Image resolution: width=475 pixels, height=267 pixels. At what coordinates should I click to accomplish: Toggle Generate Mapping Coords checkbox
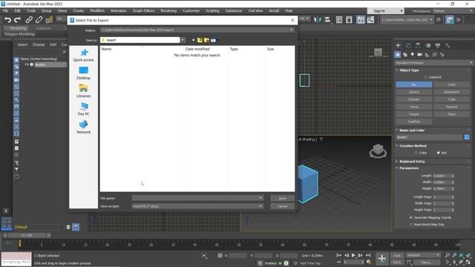[x=411, y=217]
